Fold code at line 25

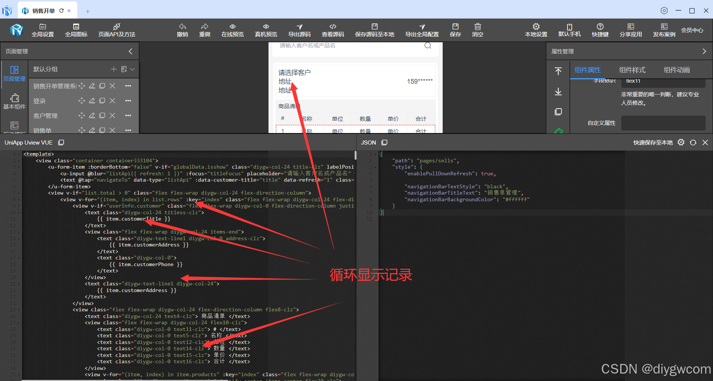tap(19, 310)
